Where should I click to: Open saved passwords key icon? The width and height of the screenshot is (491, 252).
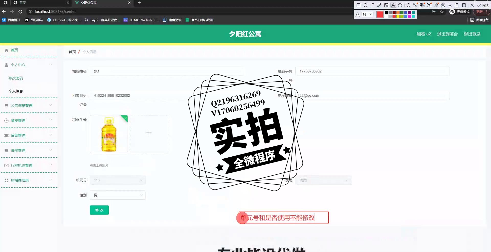pyautogui.click(x=433, y=12)
